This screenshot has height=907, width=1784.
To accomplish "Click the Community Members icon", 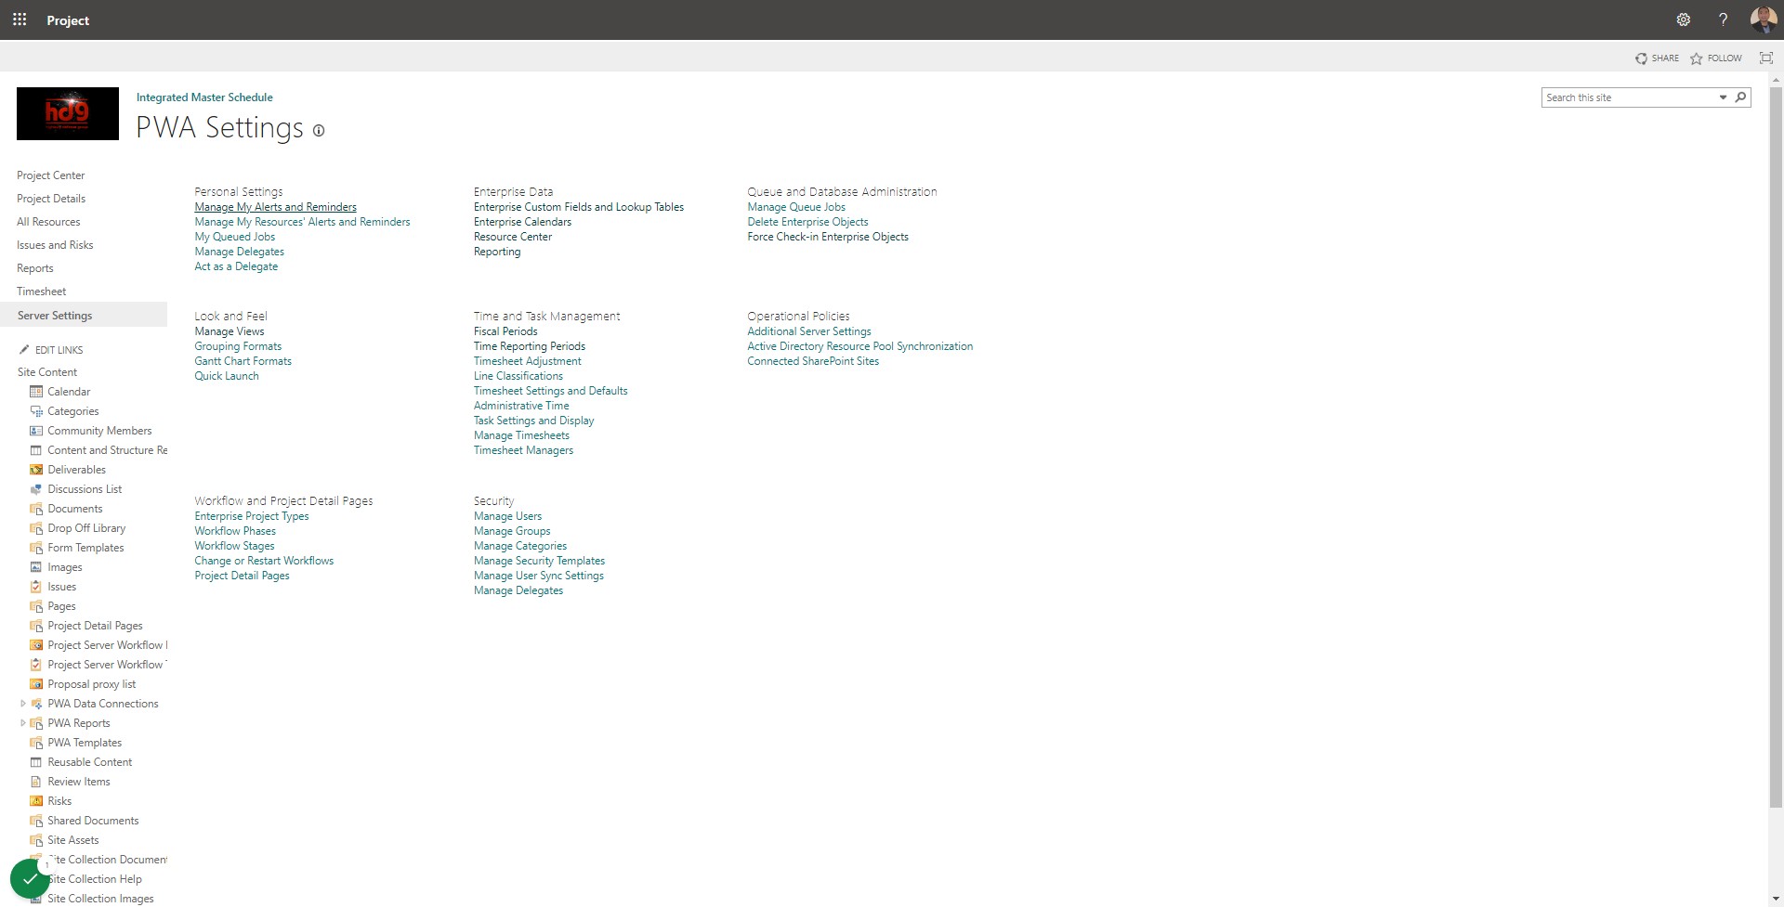I will 36,431.
